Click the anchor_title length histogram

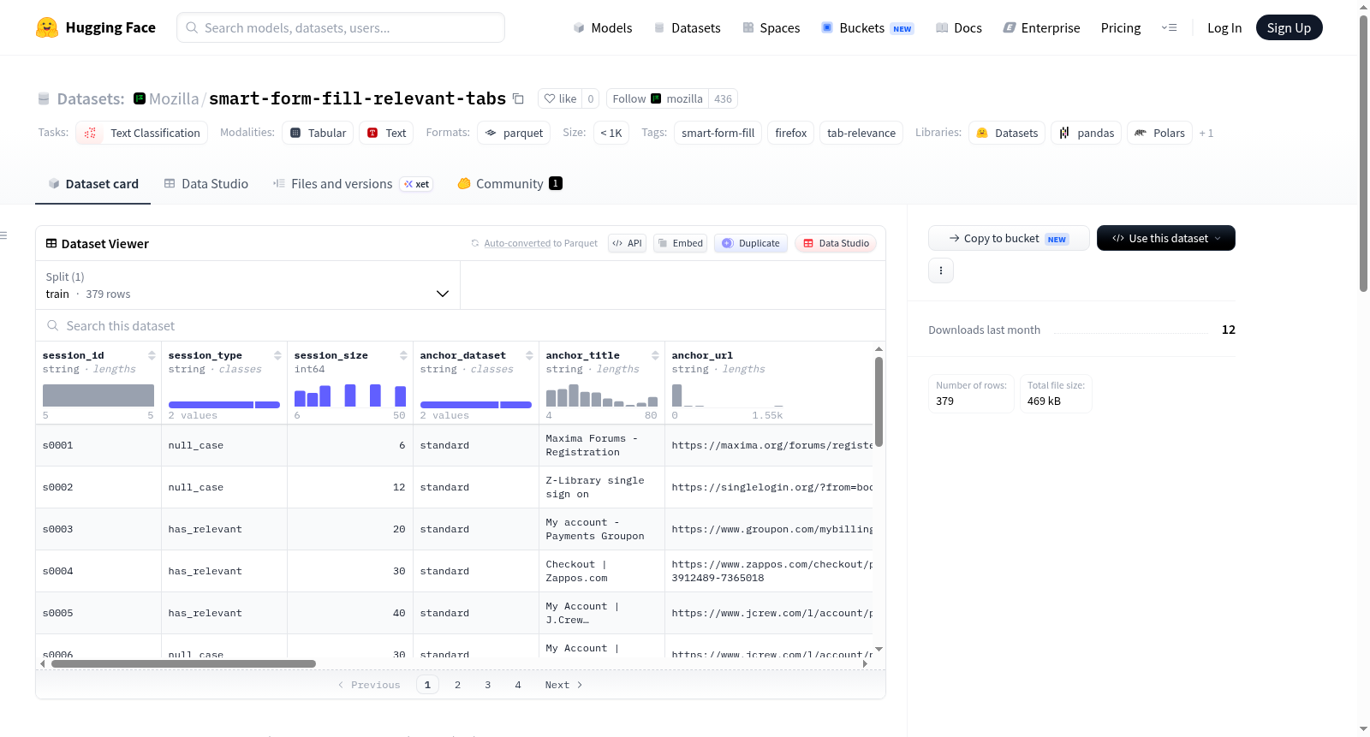pos(602,395)
